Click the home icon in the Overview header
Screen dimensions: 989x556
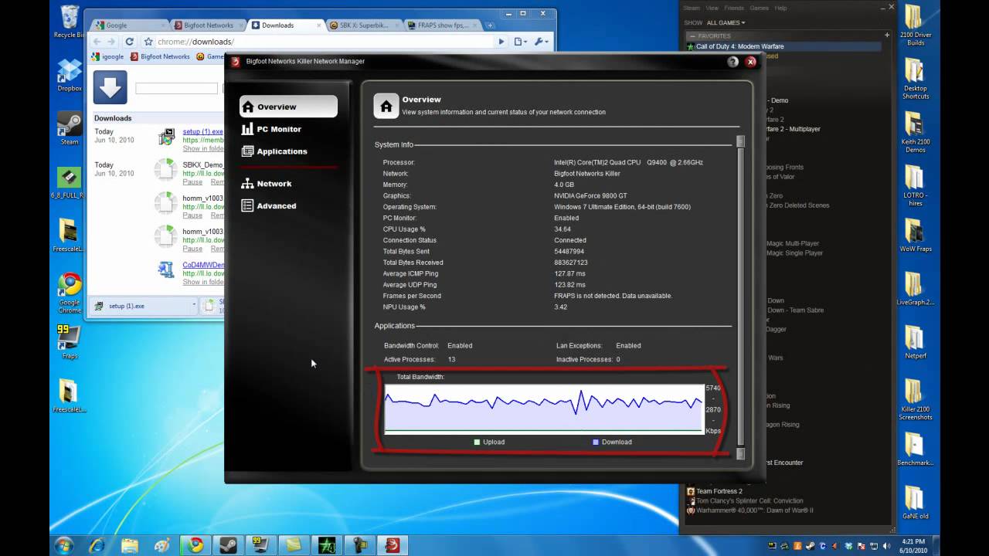386,106
